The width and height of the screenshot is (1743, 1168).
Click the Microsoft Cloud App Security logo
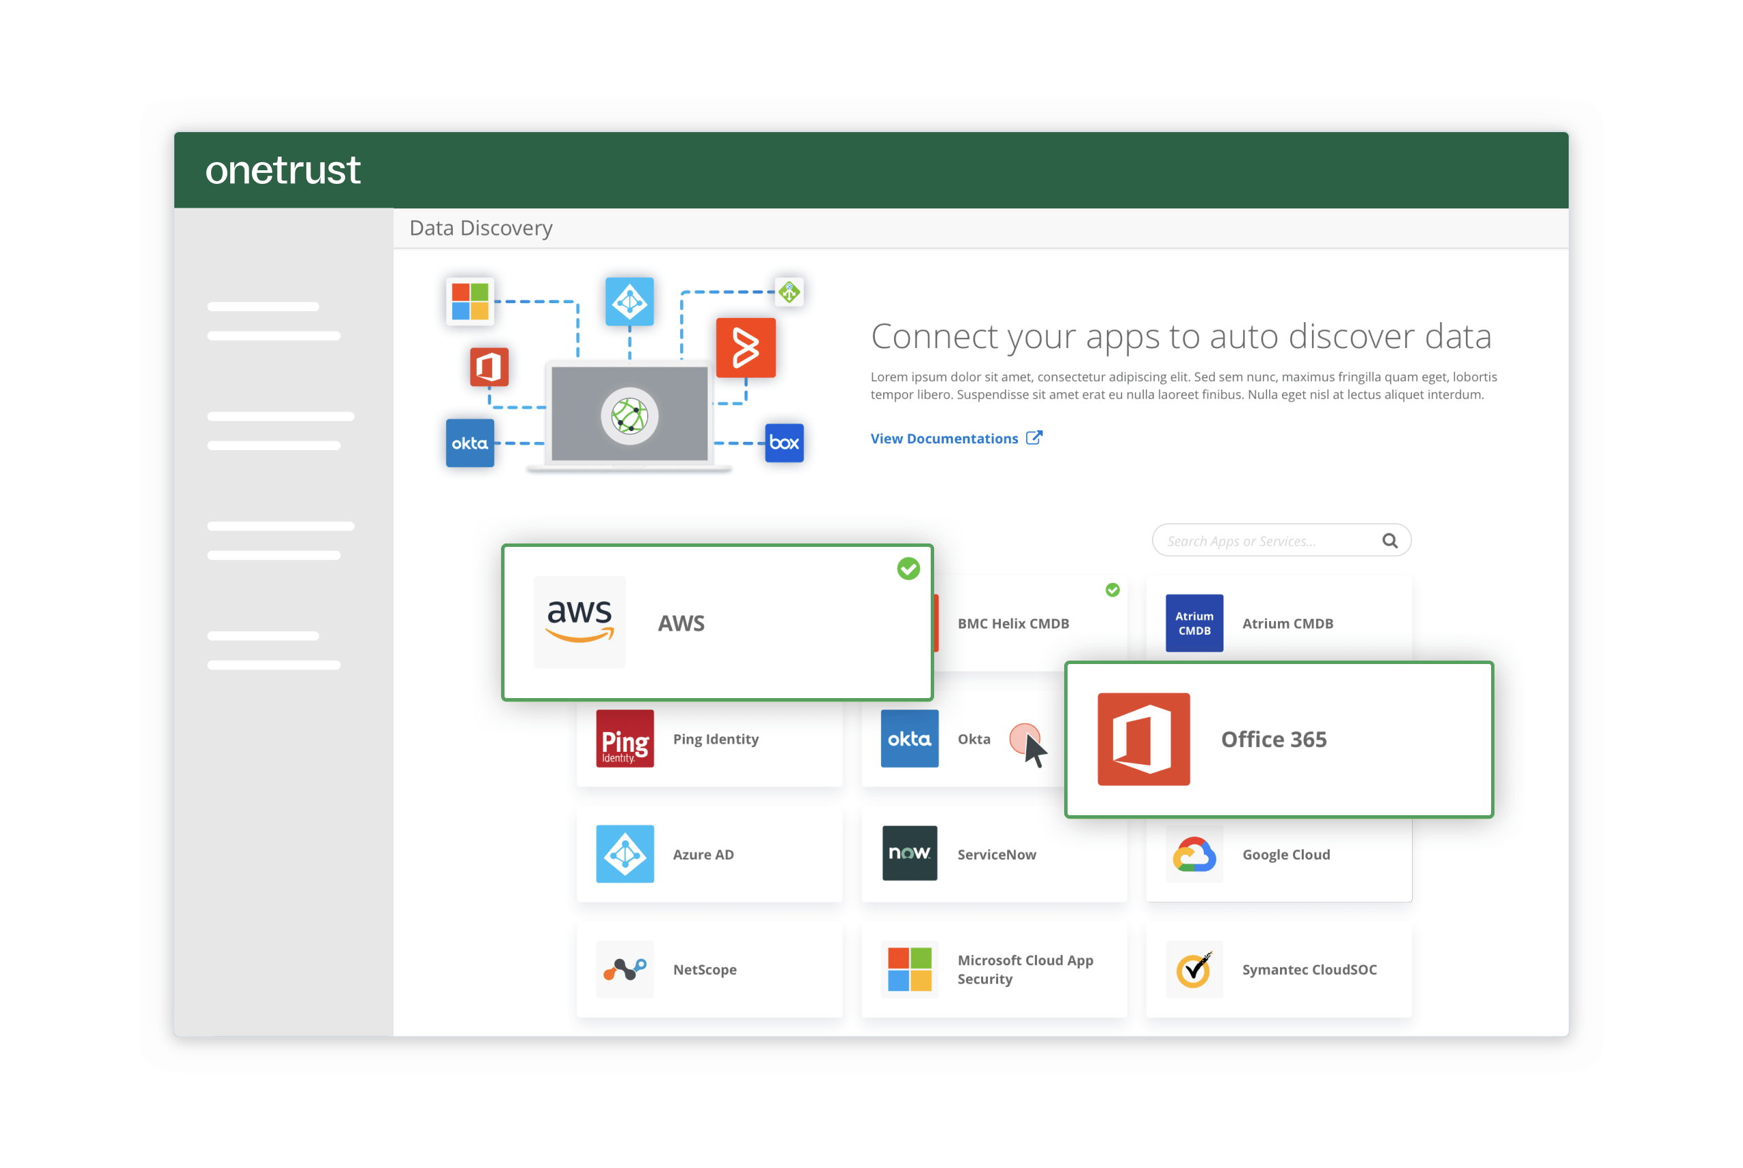coord(909,969)
